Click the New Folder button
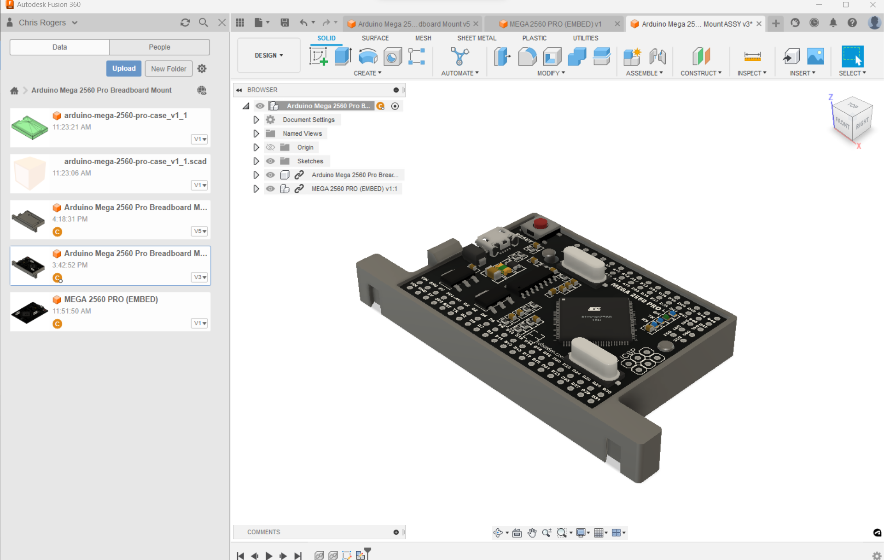This screenshot has width=884, height=560. point(168,68)
